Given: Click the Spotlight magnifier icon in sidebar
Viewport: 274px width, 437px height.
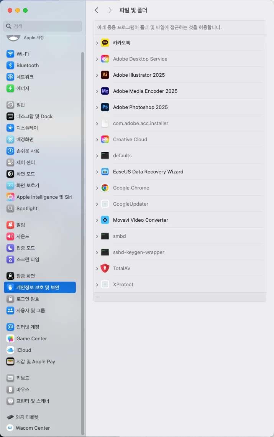Looking at the screenshot, I should [10, 208].
